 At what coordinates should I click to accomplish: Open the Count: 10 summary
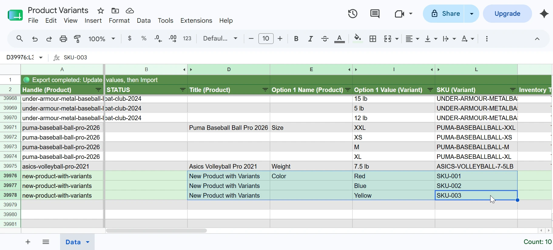click(x=538, y=242)
